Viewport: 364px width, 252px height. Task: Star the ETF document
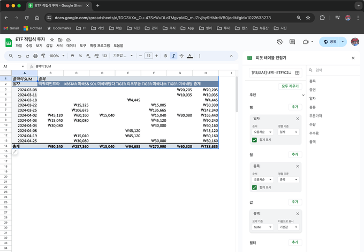(x=52, y=40)
